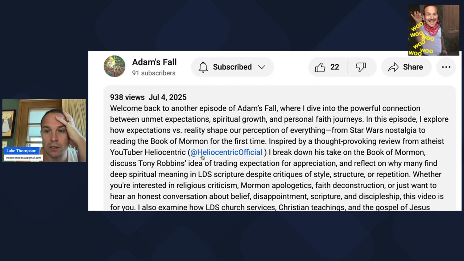Click the Jul 4, 2025 upload date
Image resolution: width=464 pixels, height=261 pixels.
click(167, 97)
